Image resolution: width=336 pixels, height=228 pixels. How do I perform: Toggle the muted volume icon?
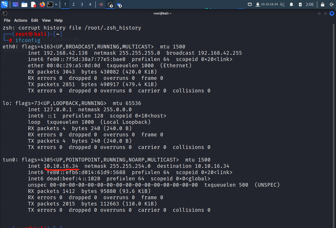click(282, 4)
